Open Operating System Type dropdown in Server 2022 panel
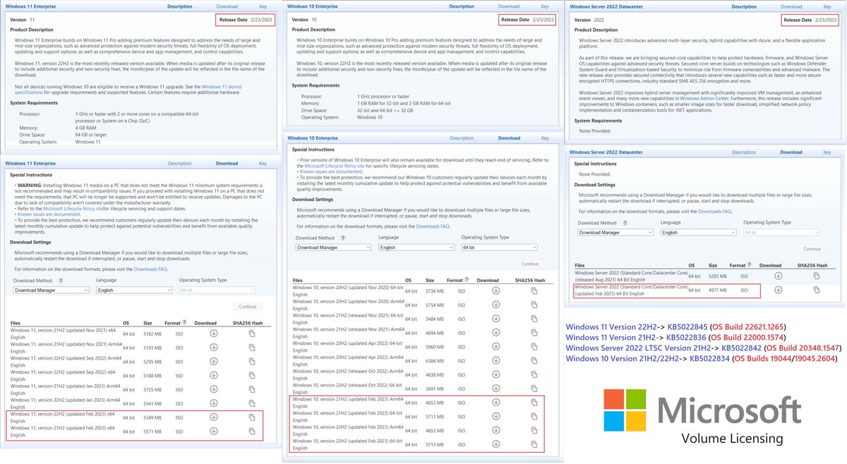This screenshot has width=847, height=464. tap(782, 232)
